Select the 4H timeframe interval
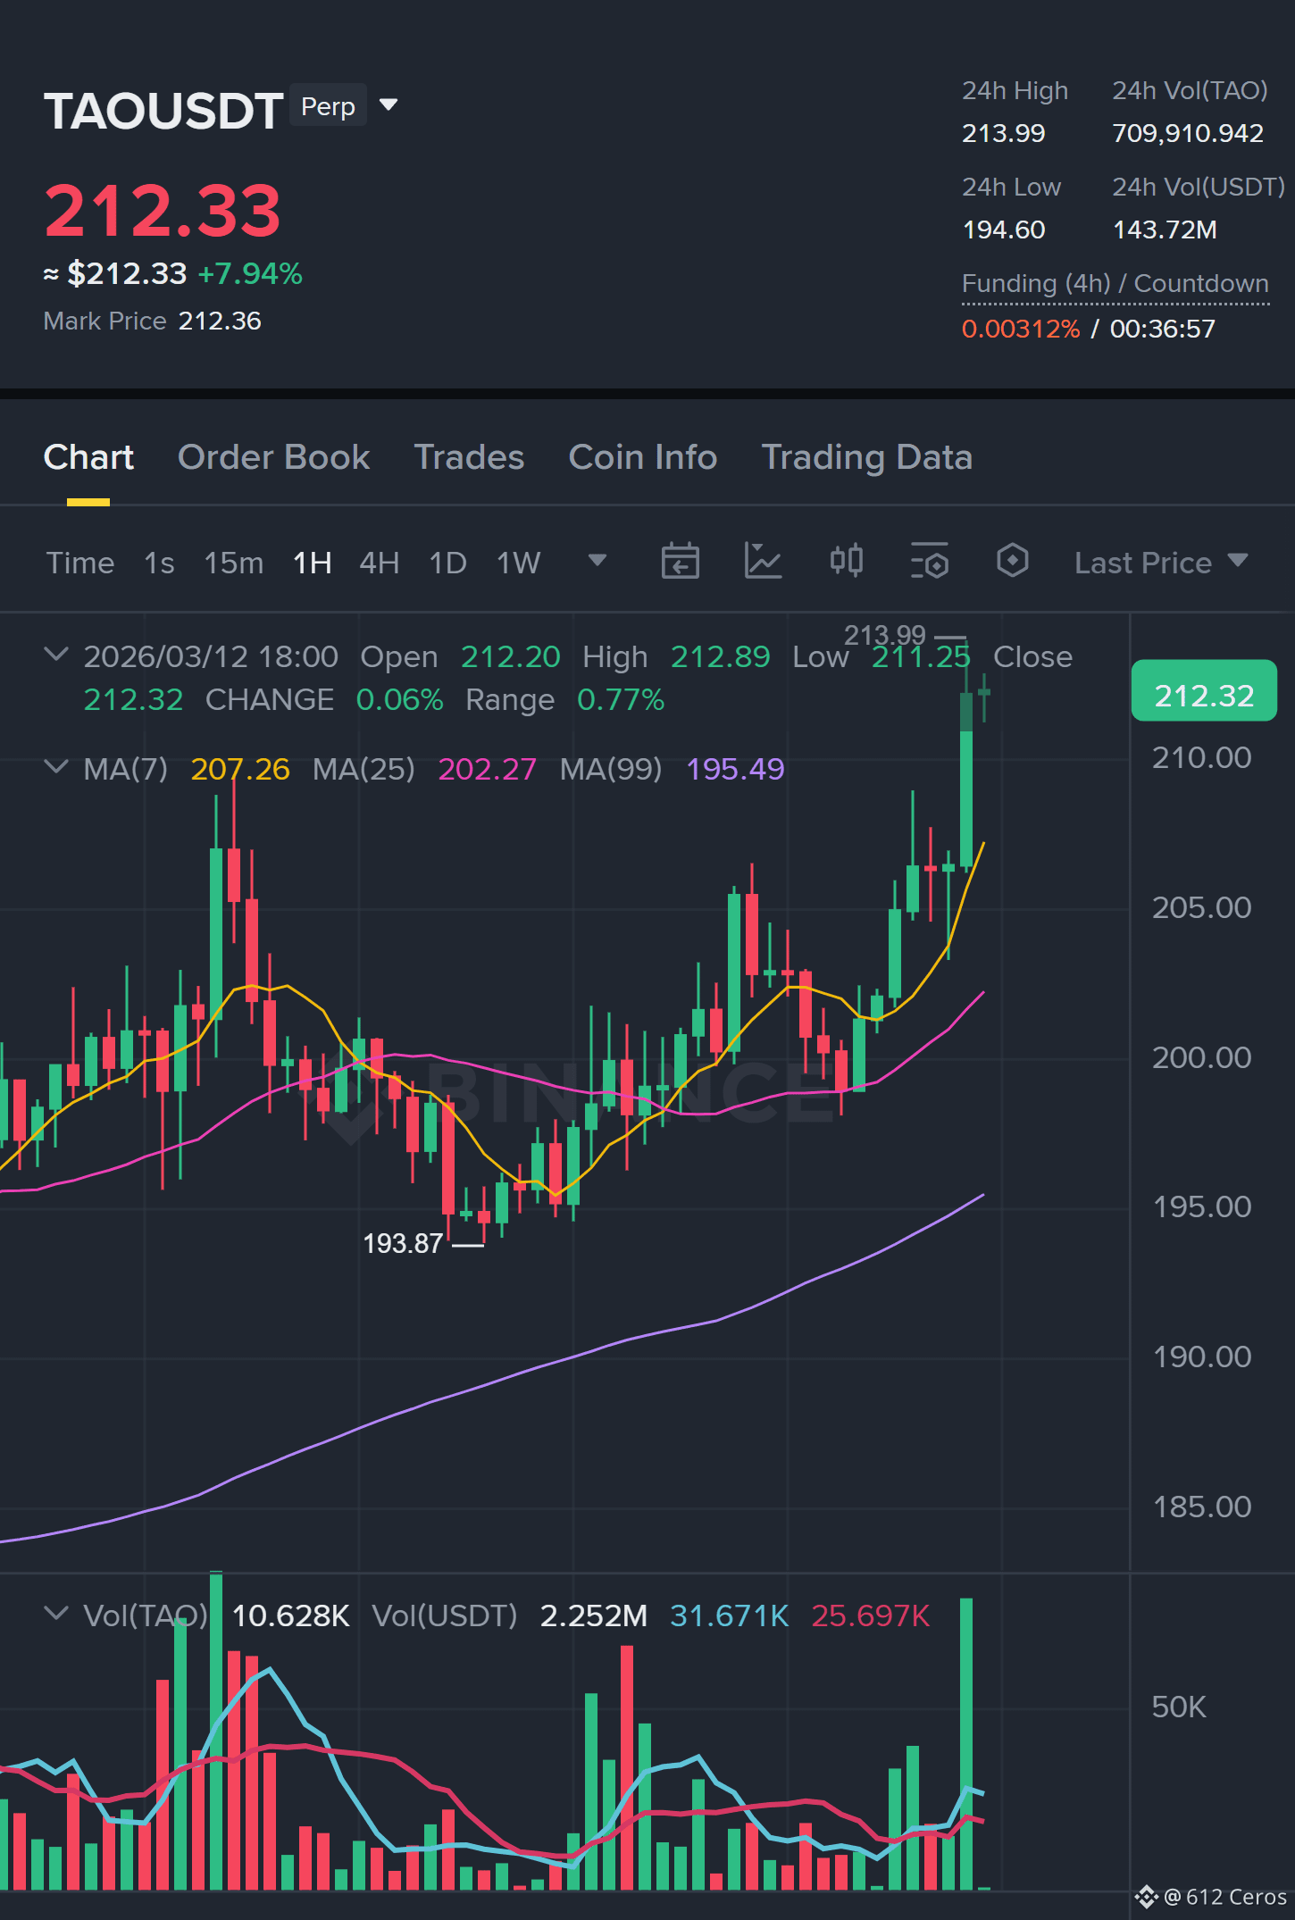 pyautogui.click(x=379, y=563)
